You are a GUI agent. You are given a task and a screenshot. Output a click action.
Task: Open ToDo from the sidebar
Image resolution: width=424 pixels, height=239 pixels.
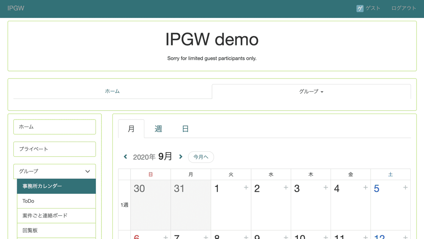tap(56, 201)
